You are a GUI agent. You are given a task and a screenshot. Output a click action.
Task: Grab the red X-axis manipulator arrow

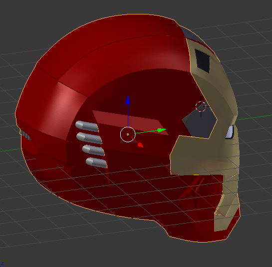tap(141, 145)
